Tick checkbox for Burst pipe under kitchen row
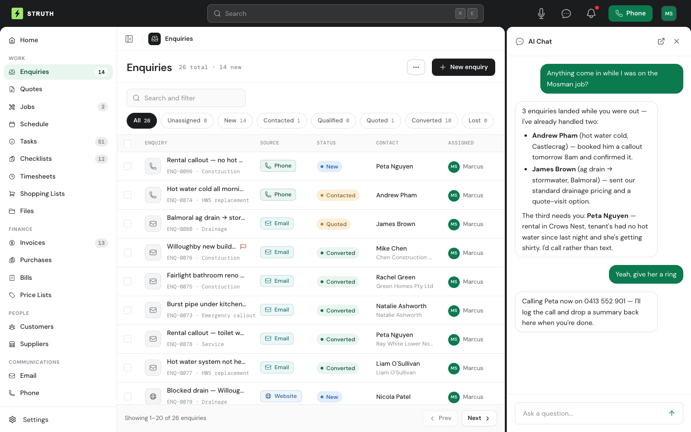 [128, 310]
